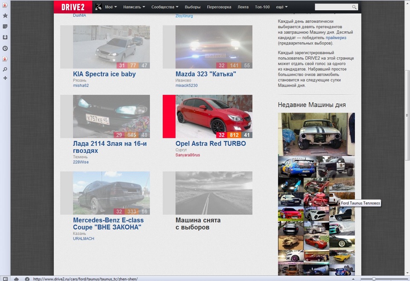Open the bookmarks star in sidebar
The image size is (410, 281).
point(5,16)
